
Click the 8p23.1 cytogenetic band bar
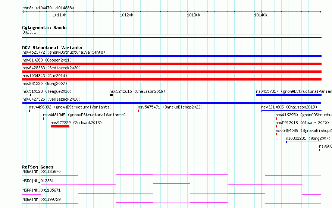pyautogui.click(x=172, y=36)
